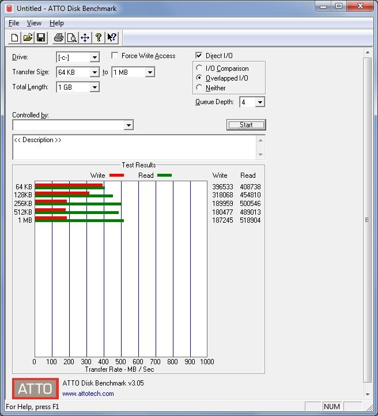Click the Print toolbar icon

(58, 38)
